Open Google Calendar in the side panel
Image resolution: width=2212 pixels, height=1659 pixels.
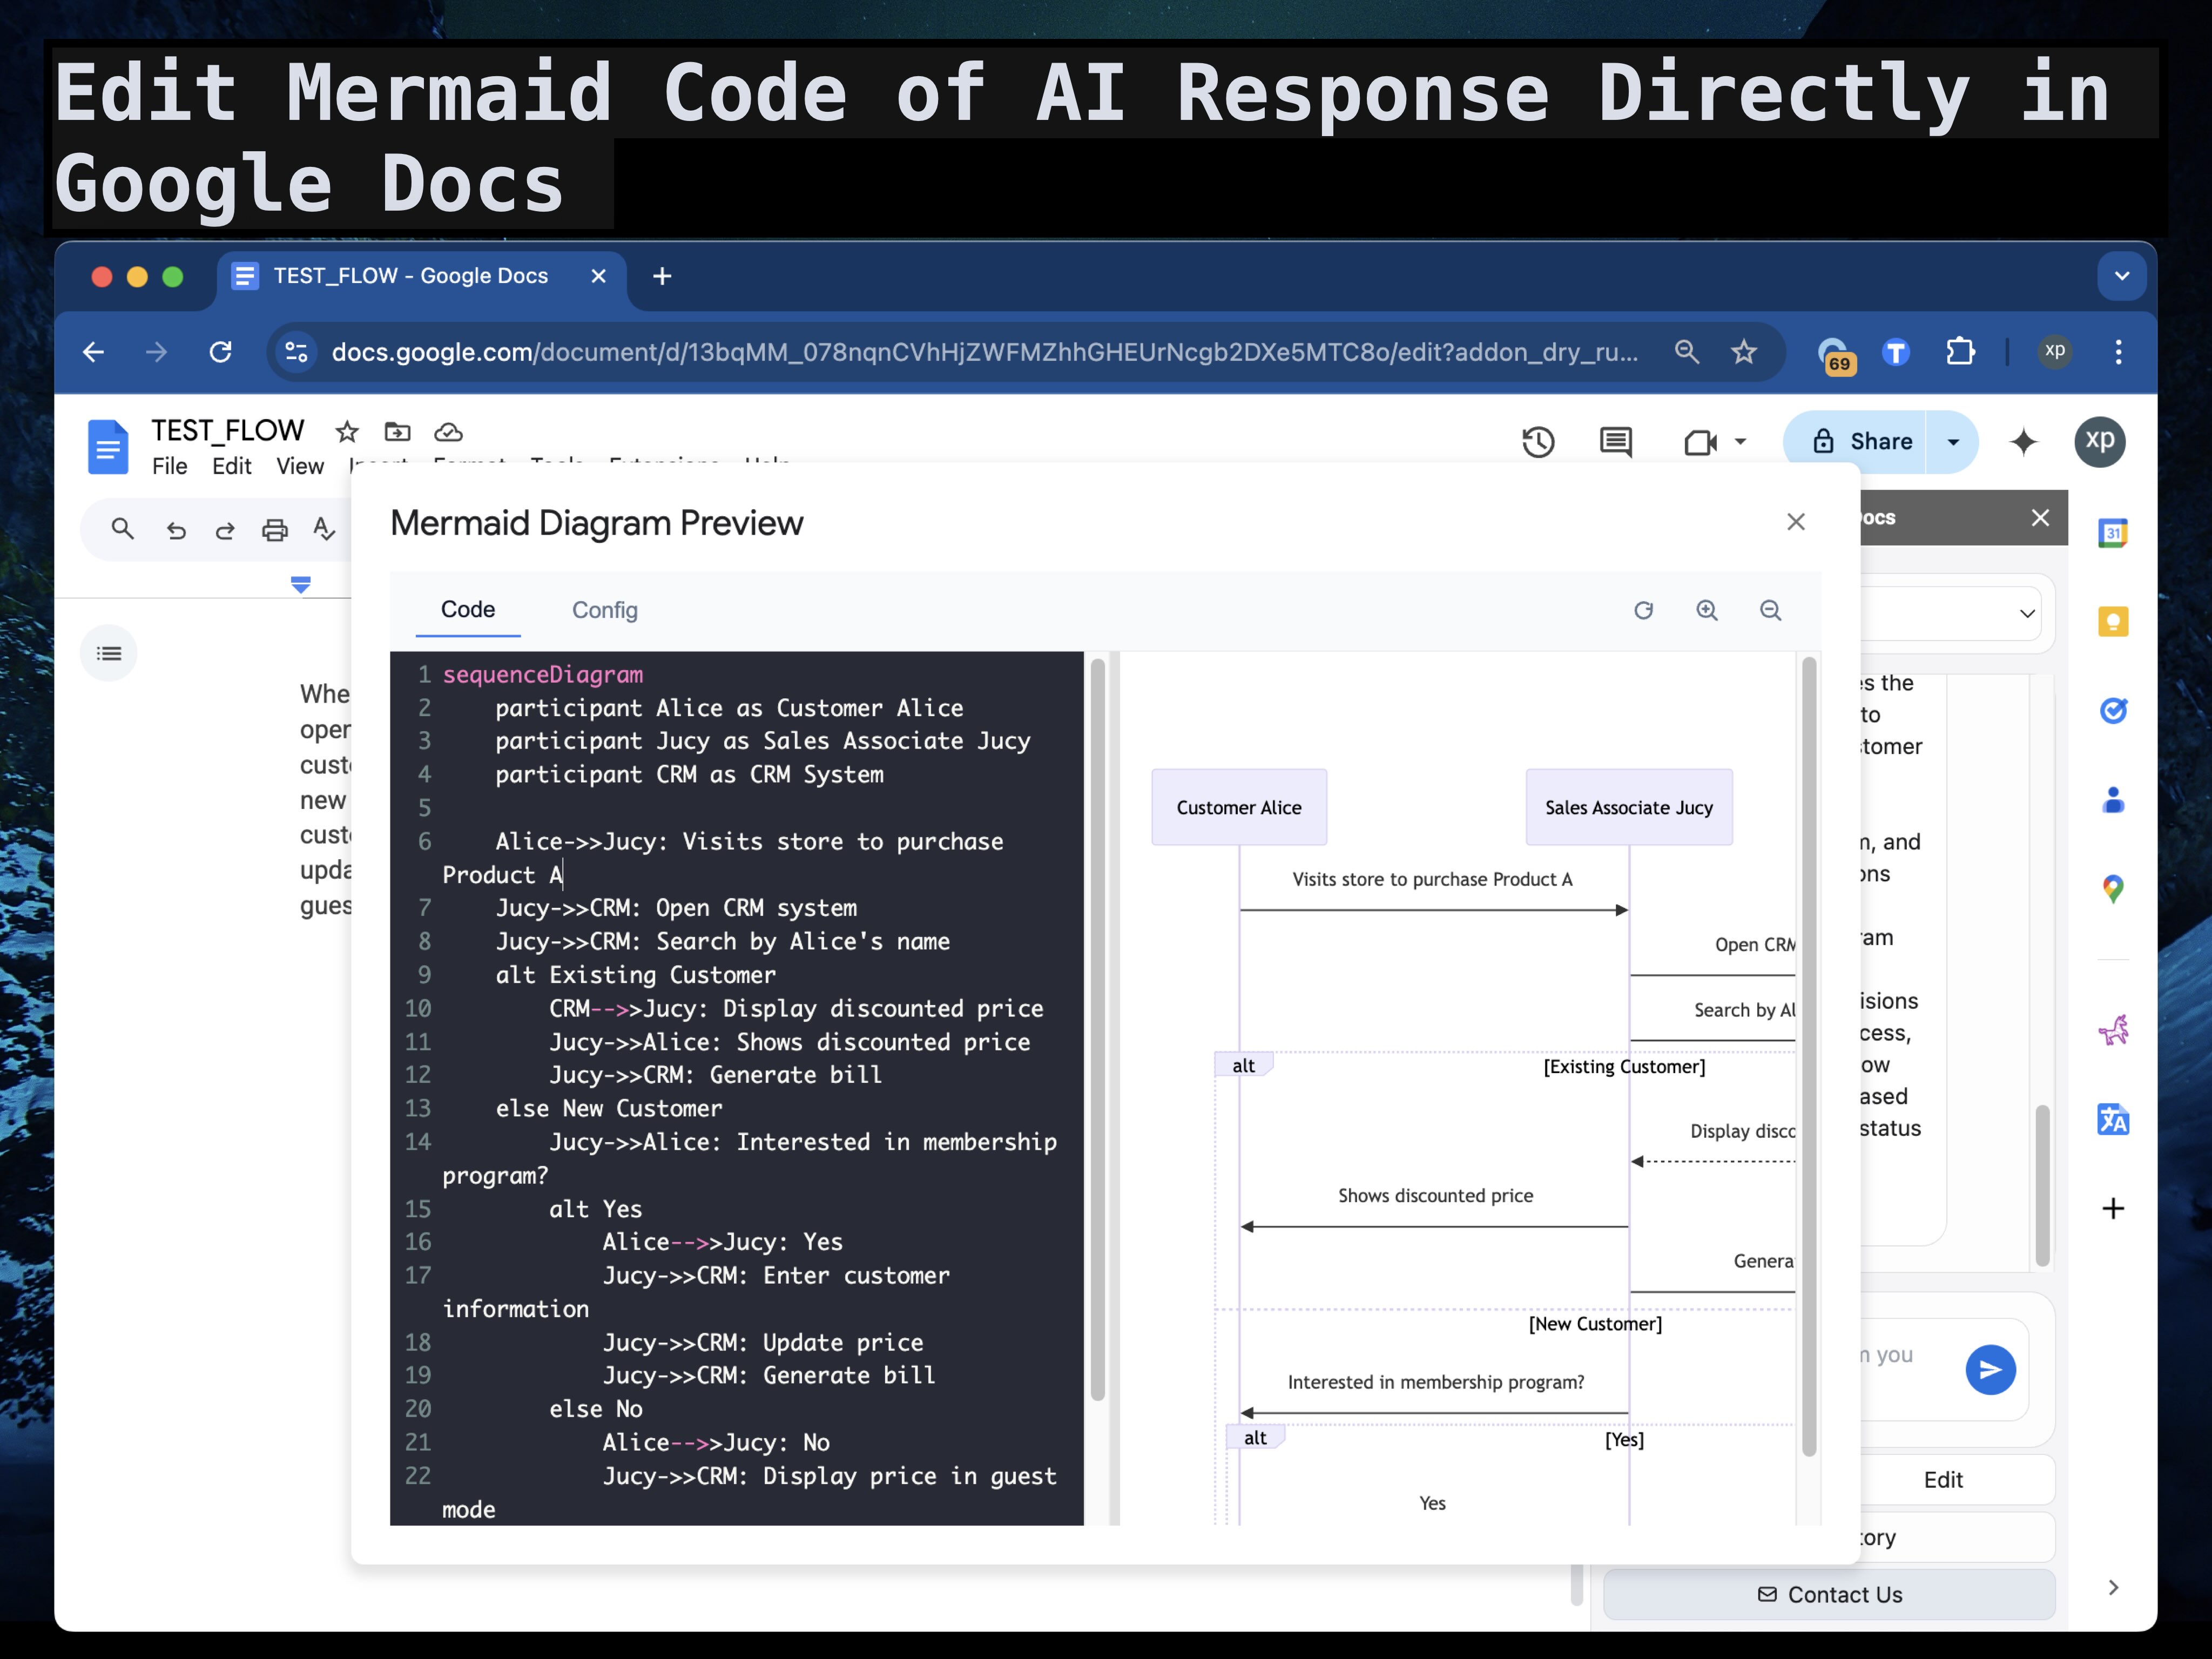coord(2114,533)
